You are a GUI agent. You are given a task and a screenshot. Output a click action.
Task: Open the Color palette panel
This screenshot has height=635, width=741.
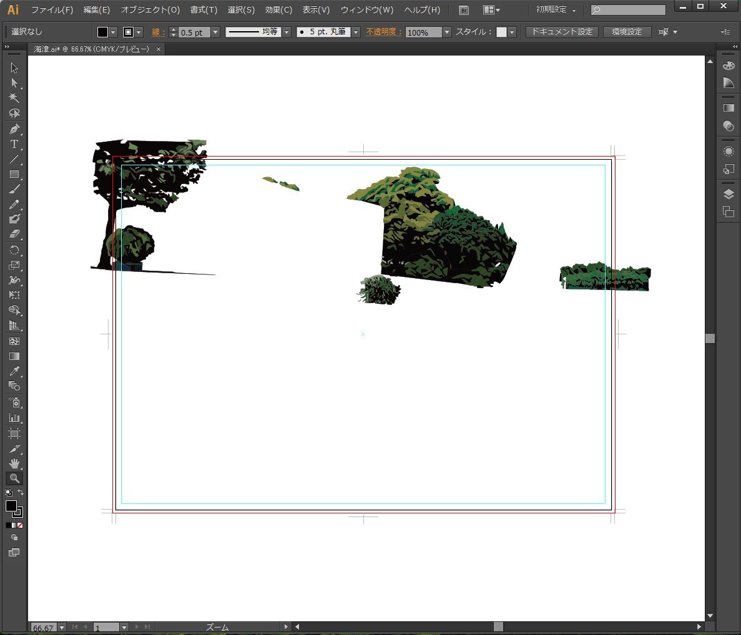coord(729,65)
